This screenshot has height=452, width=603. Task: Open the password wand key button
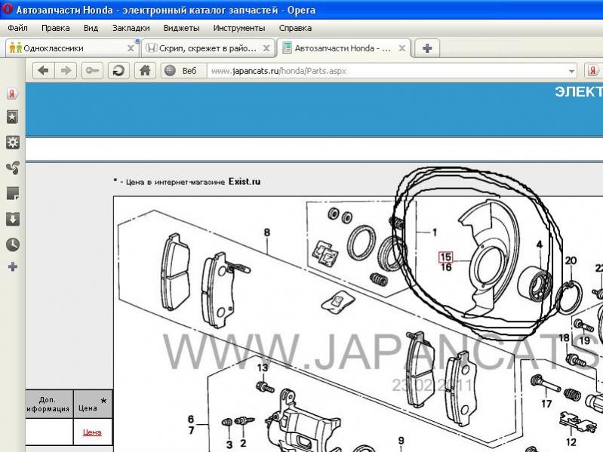(92, 71)
